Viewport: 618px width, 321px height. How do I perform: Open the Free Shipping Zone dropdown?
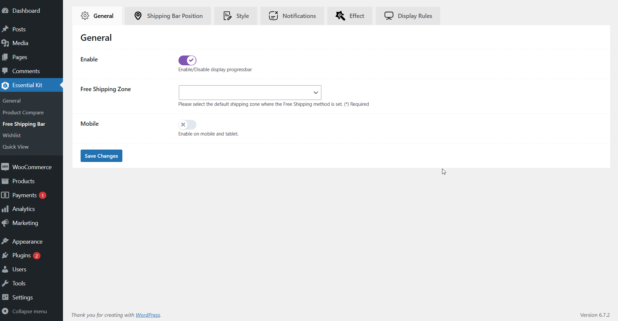pos(250,93)
